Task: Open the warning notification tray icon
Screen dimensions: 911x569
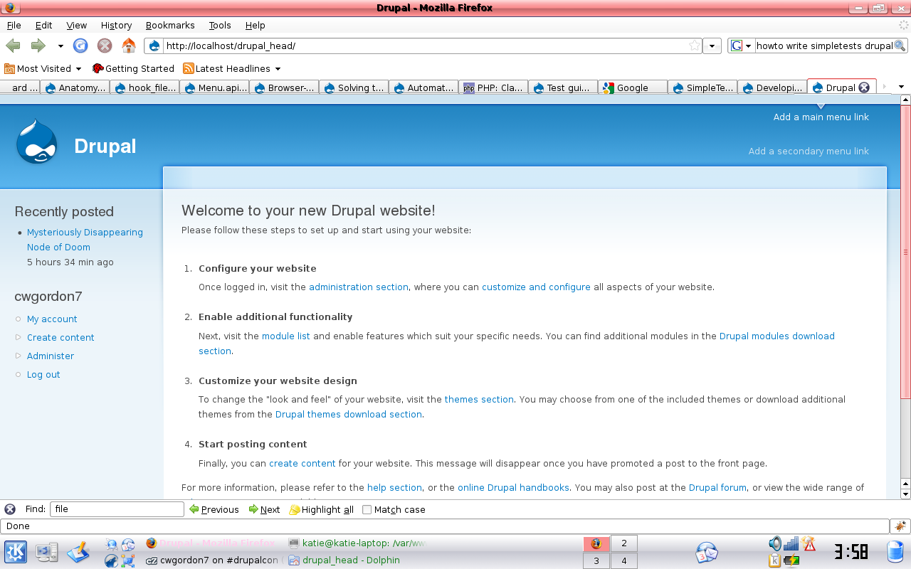Action: [809, 544]
